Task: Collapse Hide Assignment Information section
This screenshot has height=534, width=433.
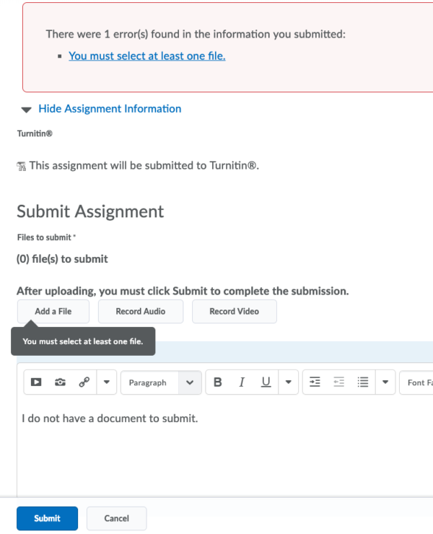Action: coord(101,109)
